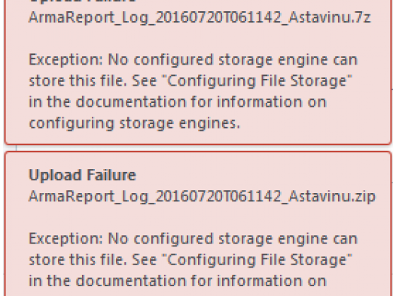Click the bold "Upload Failure" heading
This screenshot has height=296, width=396.
click(x=83, y=175)
